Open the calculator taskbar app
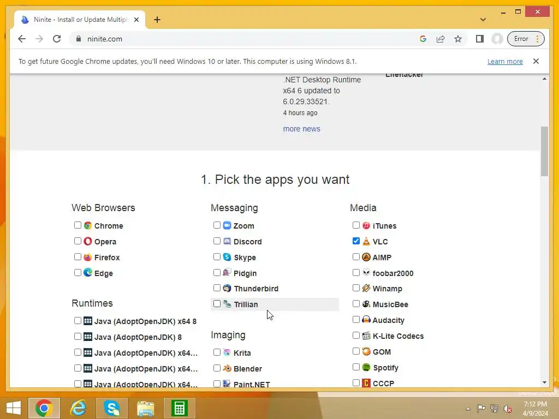Image resolution: width=559 pixels, height=419 pixels. coord(179,408)
